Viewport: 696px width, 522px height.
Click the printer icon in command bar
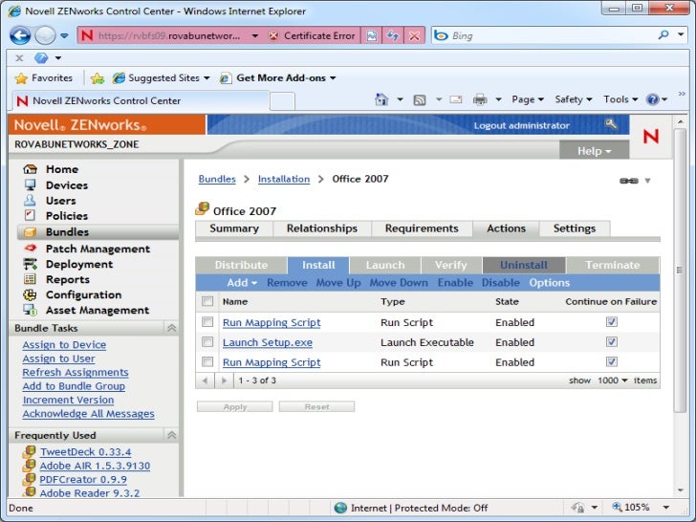click(x=480, y=99)
